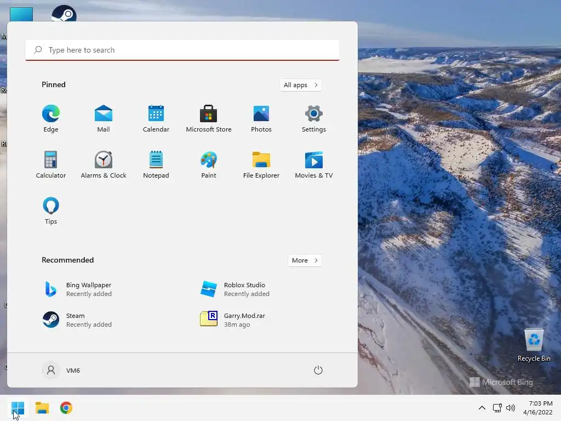Open the Edge browser from Pinned
The height and width of the screenshot is (421, 561).
[51, 119]
